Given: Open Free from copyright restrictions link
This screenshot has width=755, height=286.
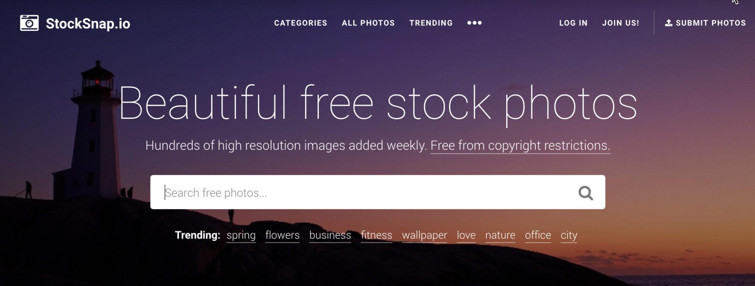Looking at the screenshot, I should [520, 146].
